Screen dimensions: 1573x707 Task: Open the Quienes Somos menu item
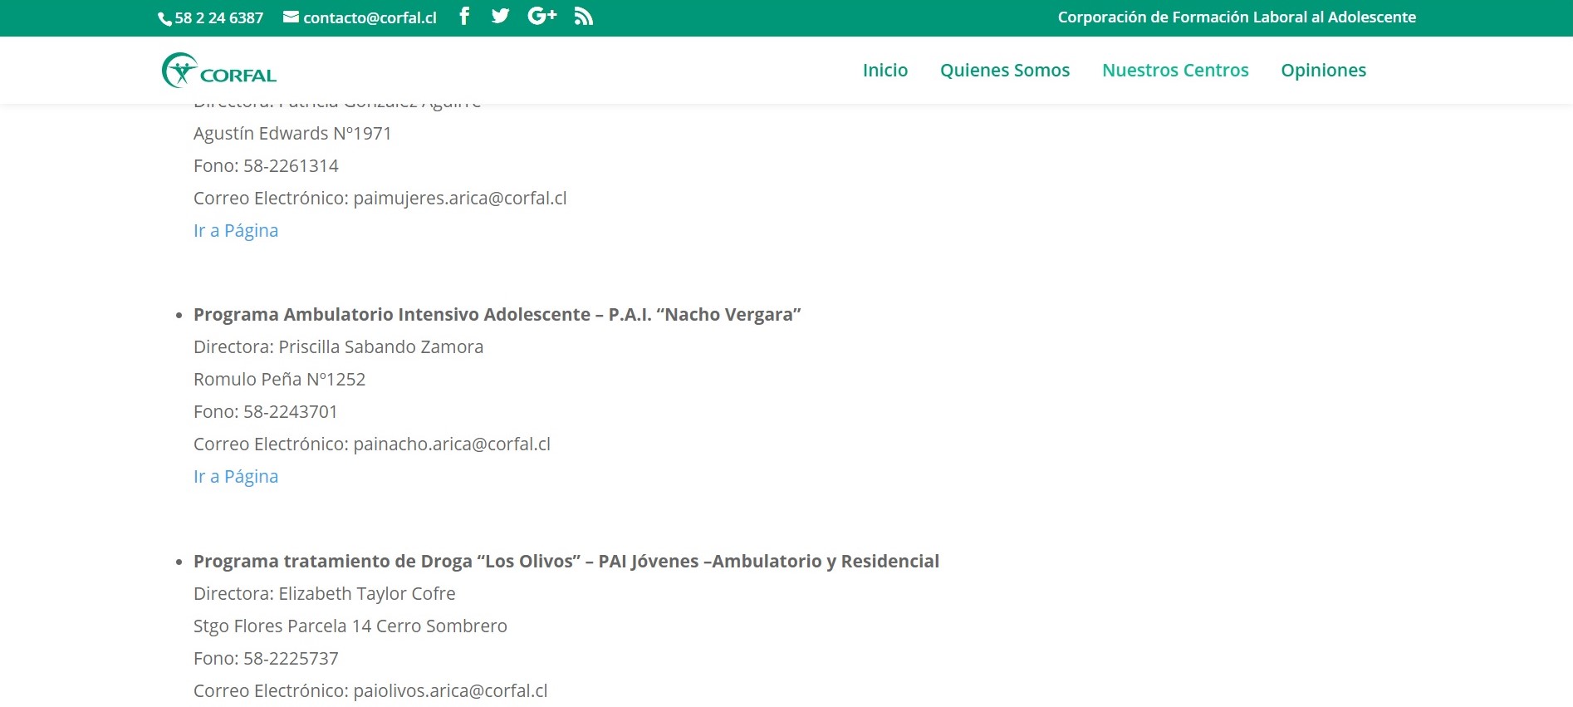click(x=1005, y=71)
